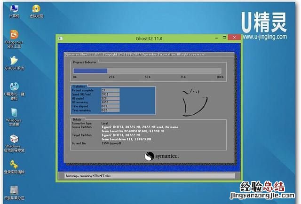The width and height of the screenshot is (301, 204).
Task: Open Windows 启动引导修复 icon
Action: (14, 143)
